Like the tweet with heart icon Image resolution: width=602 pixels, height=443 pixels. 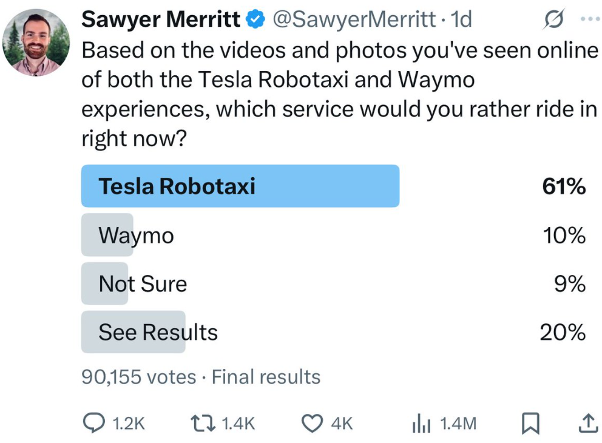[x=313, y=423]
